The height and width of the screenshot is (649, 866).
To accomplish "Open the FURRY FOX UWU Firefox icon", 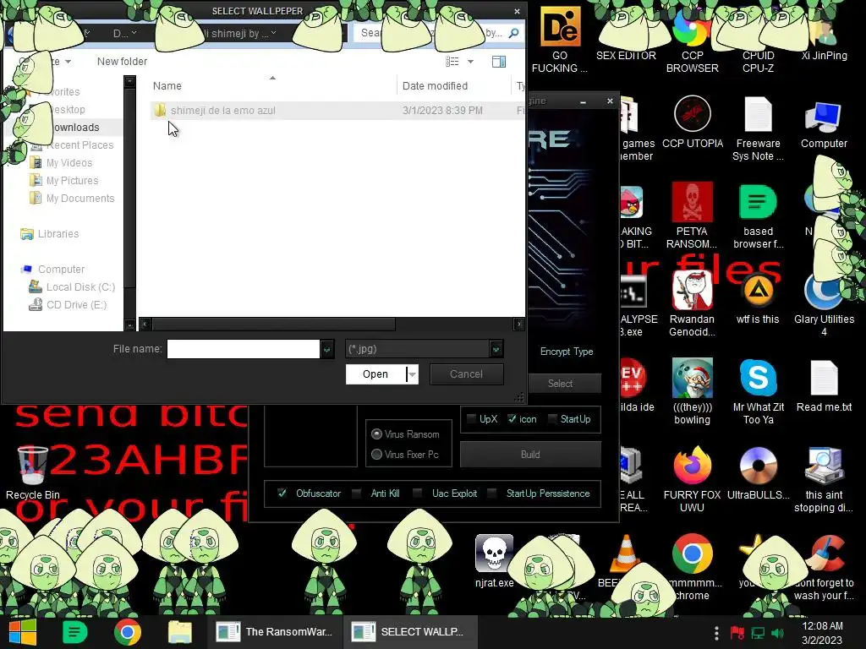I will tap(692, 466).
